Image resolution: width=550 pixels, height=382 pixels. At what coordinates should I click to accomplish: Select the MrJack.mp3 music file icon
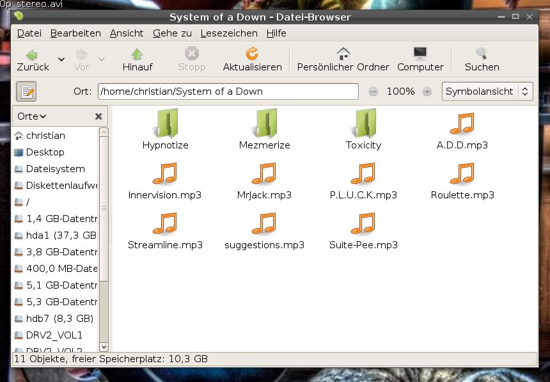pos(264,173)
